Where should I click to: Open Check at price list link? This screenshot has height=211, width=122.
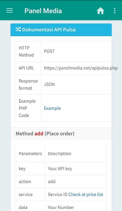point(86,194)
